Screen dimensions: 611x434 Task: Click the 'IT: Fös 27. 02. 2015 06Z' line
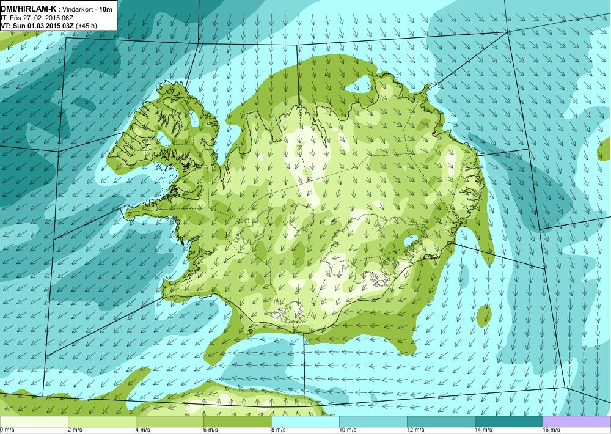37,18
